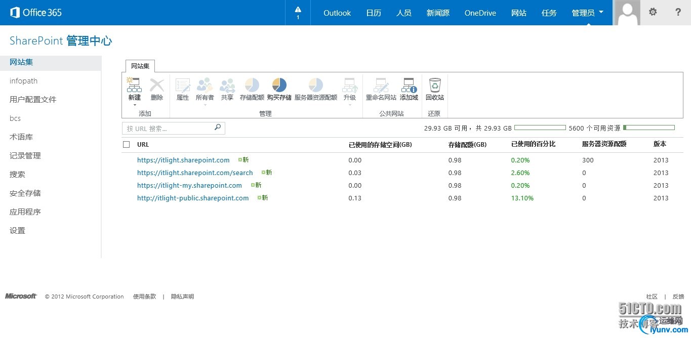
Task: Open 应用程序 in the sidebar
Action: click(x=25, y=212)
